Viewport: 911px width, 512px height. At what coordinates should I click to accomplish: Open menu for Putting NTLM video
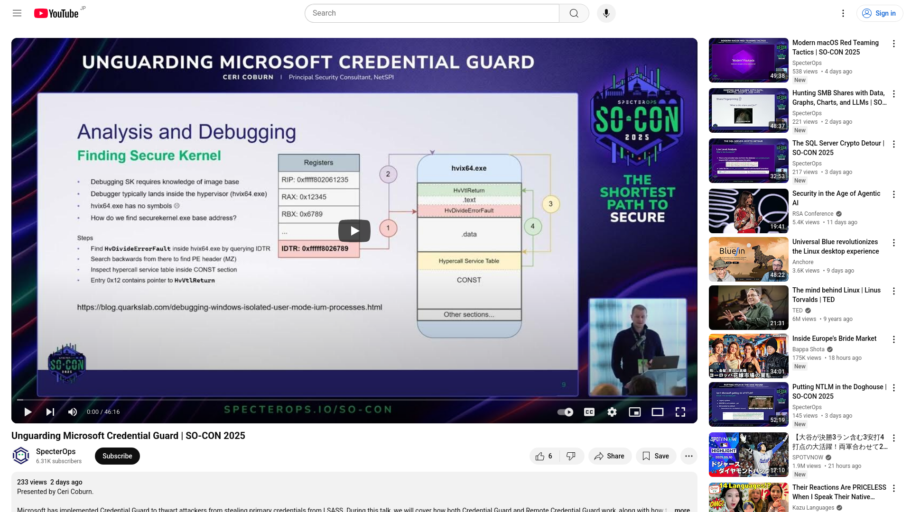pos(894,388)
